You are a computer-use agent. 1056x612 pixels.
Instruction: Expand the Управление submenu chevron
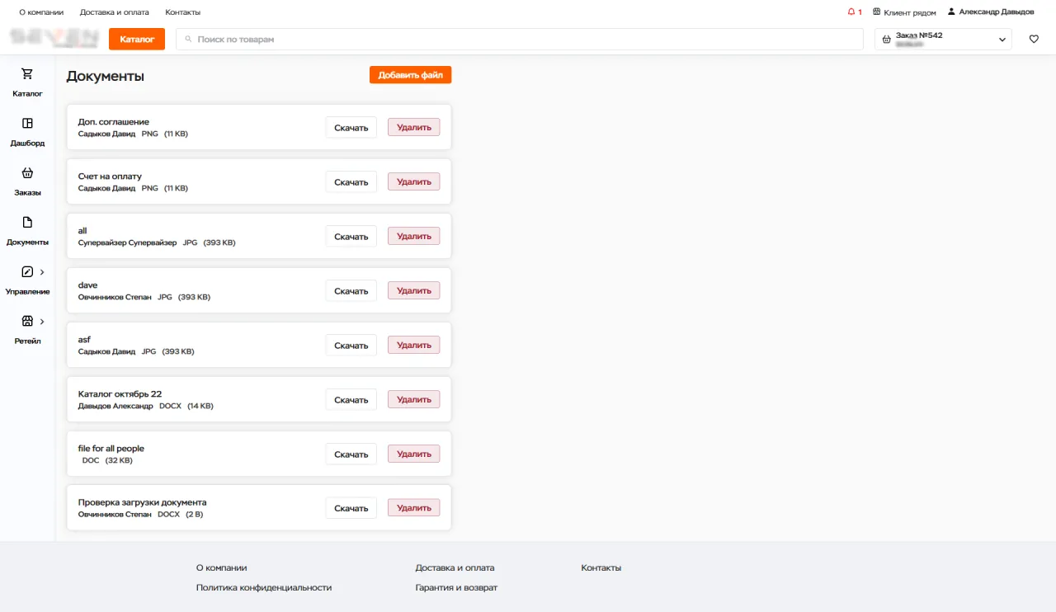point(42,272)
